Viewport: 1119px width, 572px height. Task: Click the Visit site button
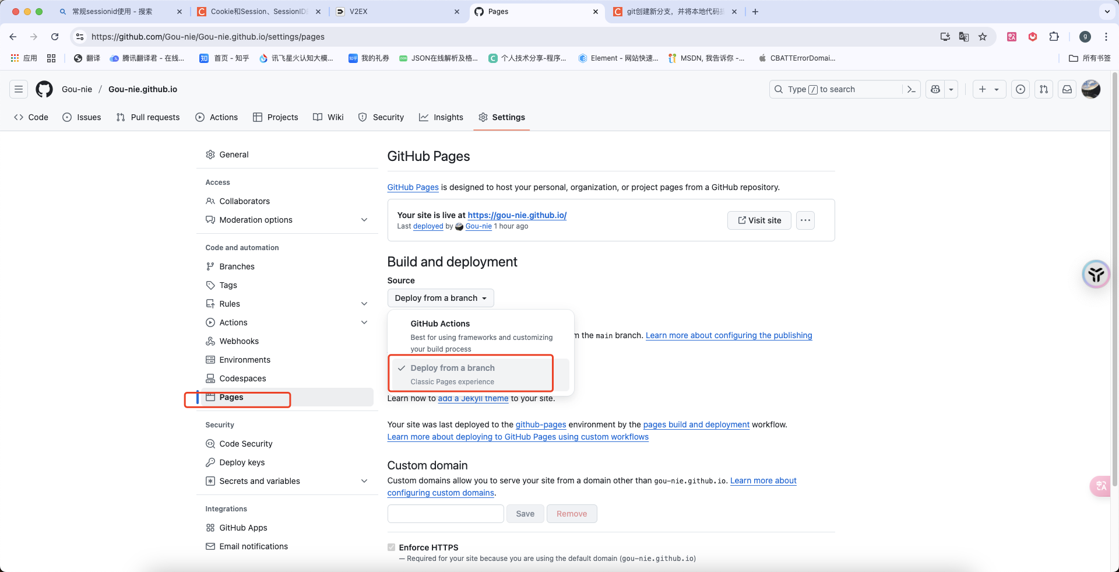[x=759, y=220]
